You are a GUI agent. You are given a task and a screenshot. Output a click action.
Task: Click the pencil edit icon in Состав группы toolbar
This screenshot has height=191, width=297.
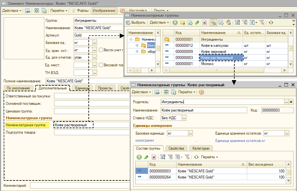coord(147,157)
